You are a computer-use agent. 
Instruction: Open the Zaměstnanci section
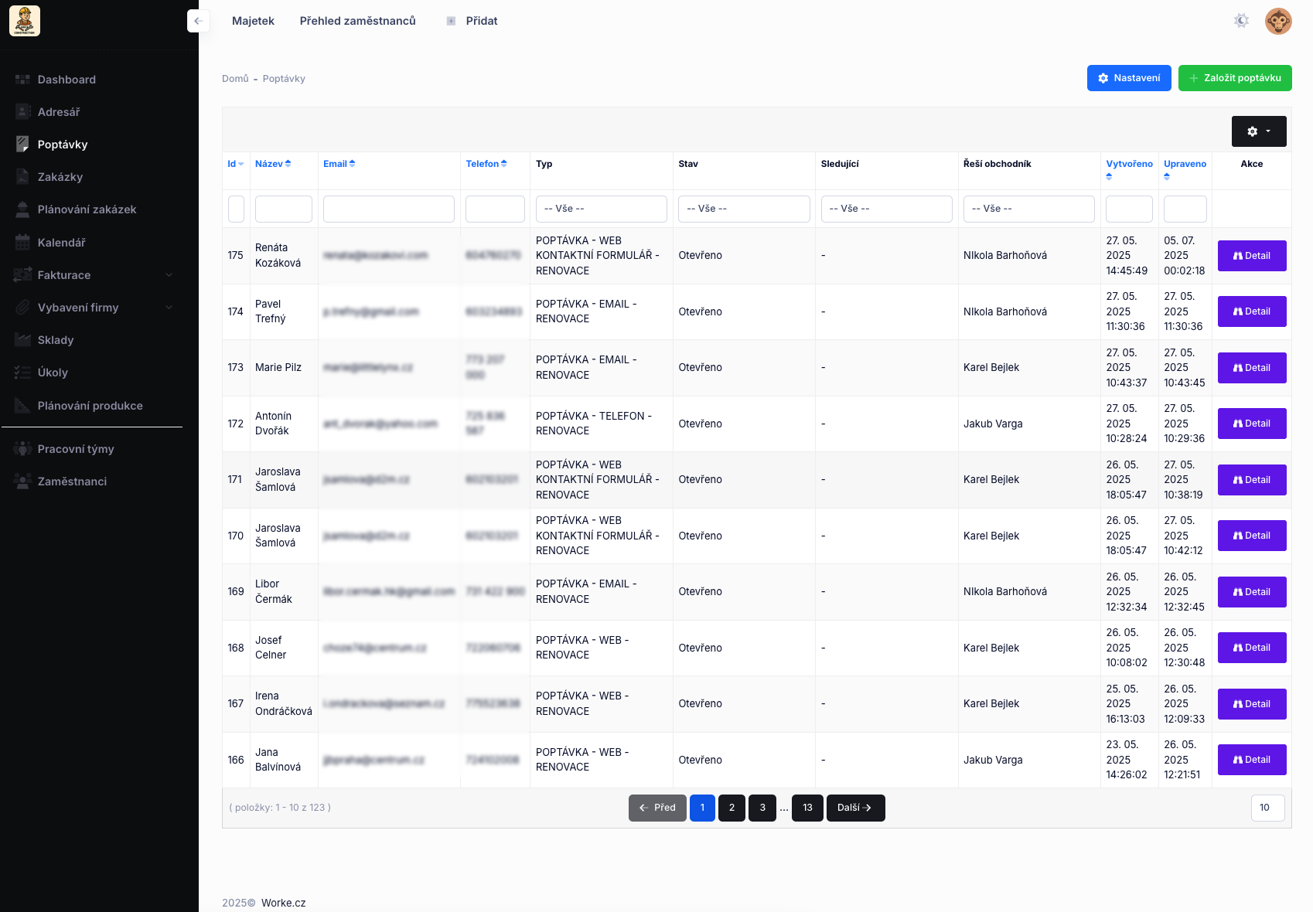[x=73, y=481]
